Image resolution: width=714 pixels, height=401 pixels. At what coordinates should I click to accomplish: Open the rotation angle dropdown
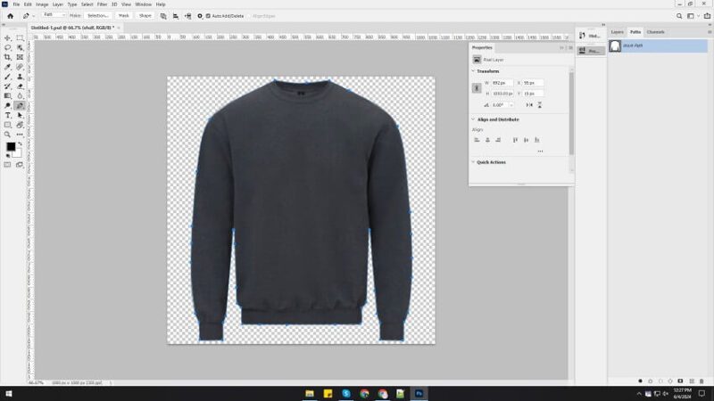(511, 105)
